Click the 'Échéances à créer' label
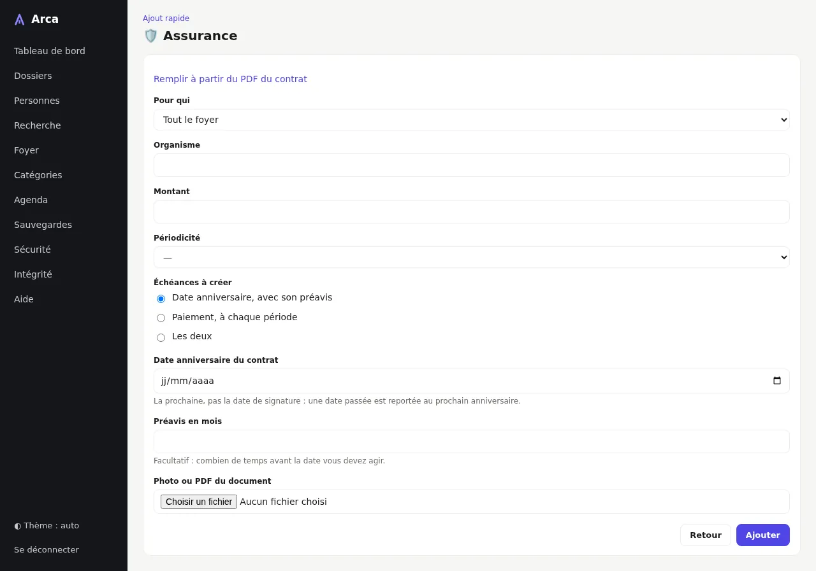The height and width of the screenshot is (571, 816). click(193, 283)
